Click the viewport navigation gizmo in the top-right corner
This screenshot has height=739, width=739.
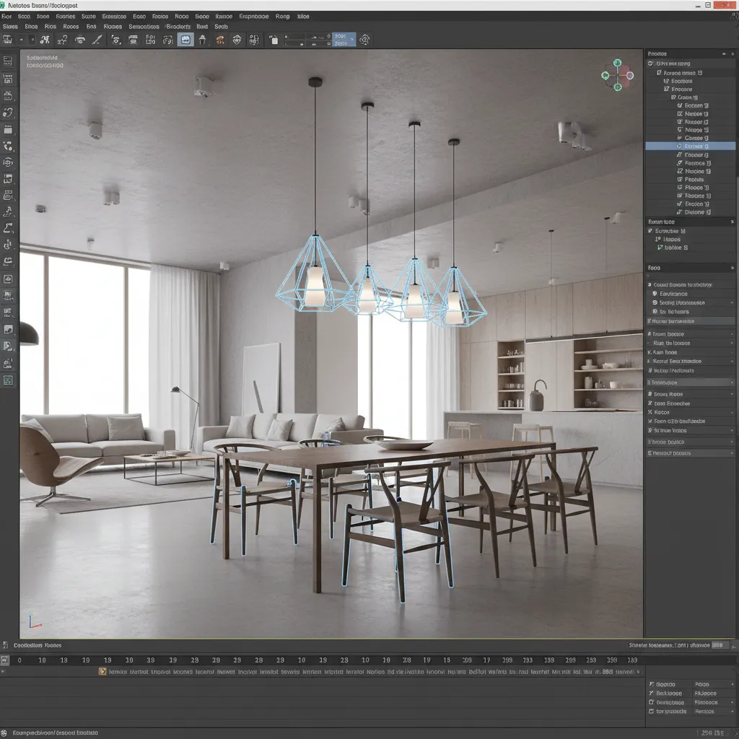616,74
